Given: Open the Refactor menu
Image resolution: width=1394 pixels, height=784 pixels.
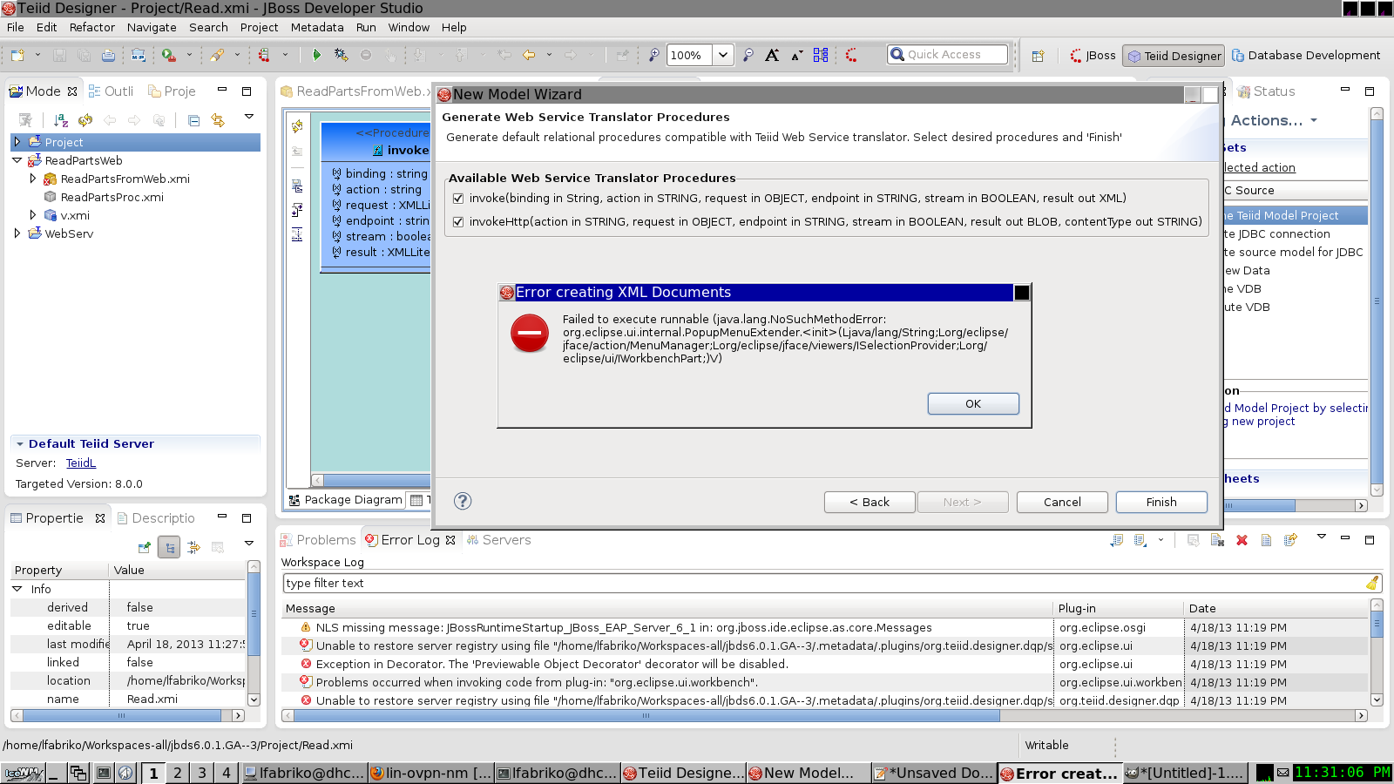Looking at the screenshot, I should 92,27.
